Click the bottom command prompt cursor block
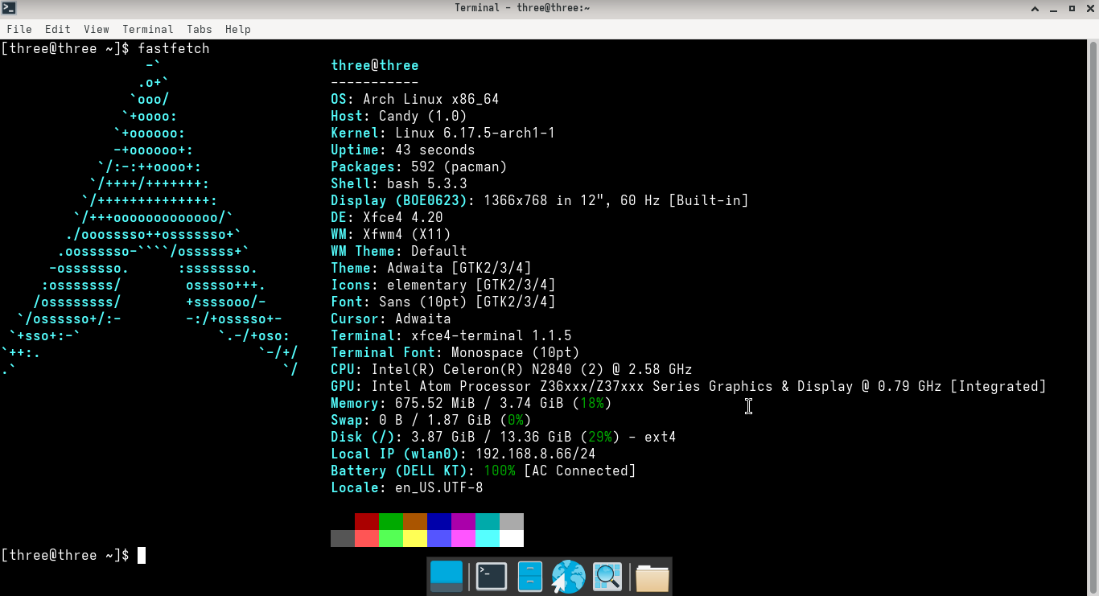This screenshot has height=596, width=1099. point(142,555)
